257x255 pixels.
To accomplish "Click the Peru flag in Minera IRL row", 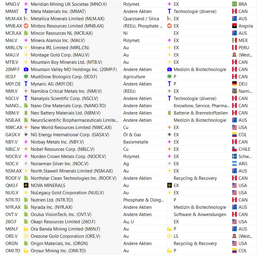I will pos(234,47).
